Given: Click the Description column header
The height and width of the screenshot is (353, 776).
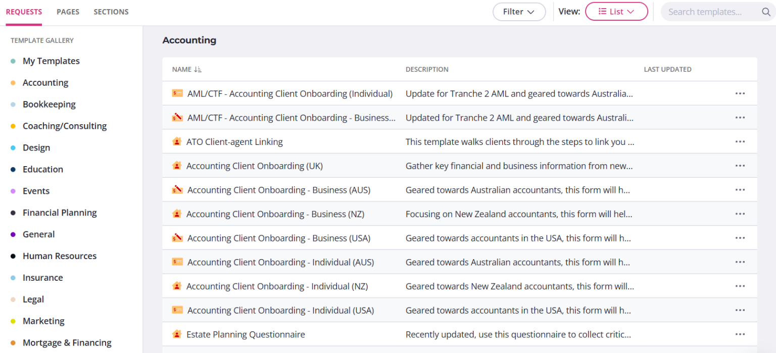Looking at the screenshot, I should [x=427, y=69].
